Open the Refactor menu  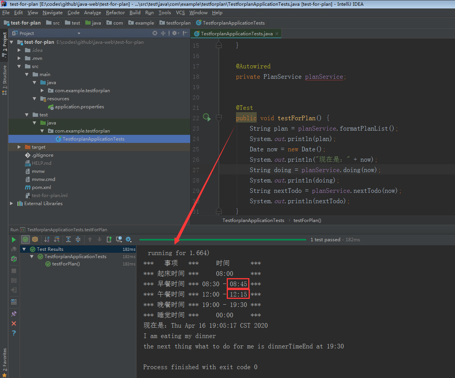point(115,12)
